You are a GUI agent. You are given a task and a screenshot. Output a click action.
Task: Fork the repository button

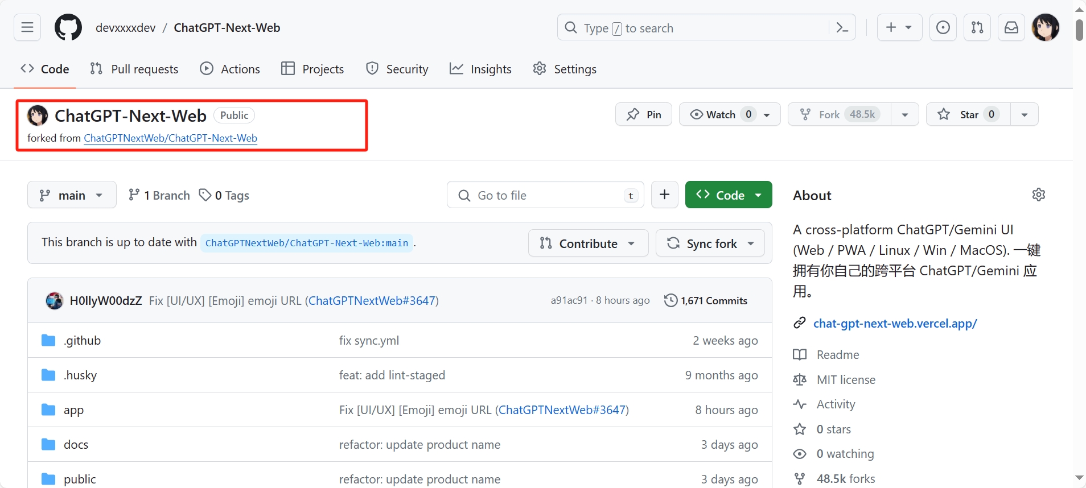[x=840, y=114]
